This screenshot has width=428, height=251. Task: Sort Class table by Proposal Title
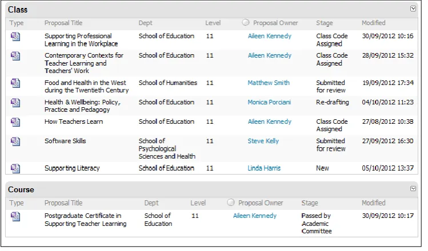[63, 23]
